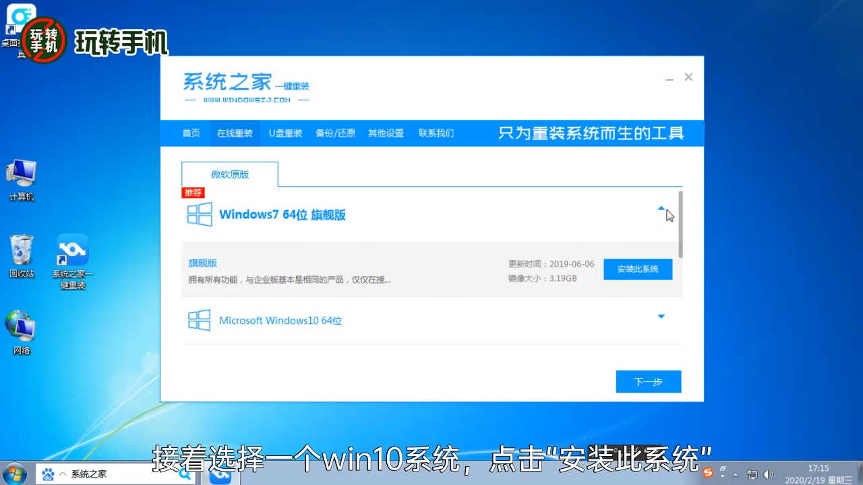
Task: Open the Windows Start button
Action: 16,474
